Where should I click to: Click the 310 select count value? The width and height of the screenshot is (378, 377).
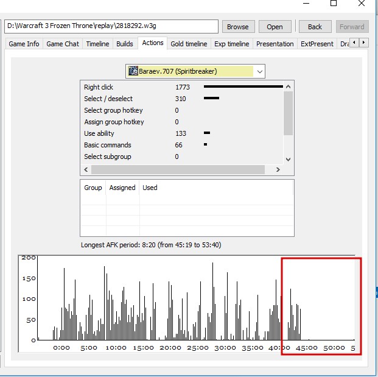tap(180, 99)
